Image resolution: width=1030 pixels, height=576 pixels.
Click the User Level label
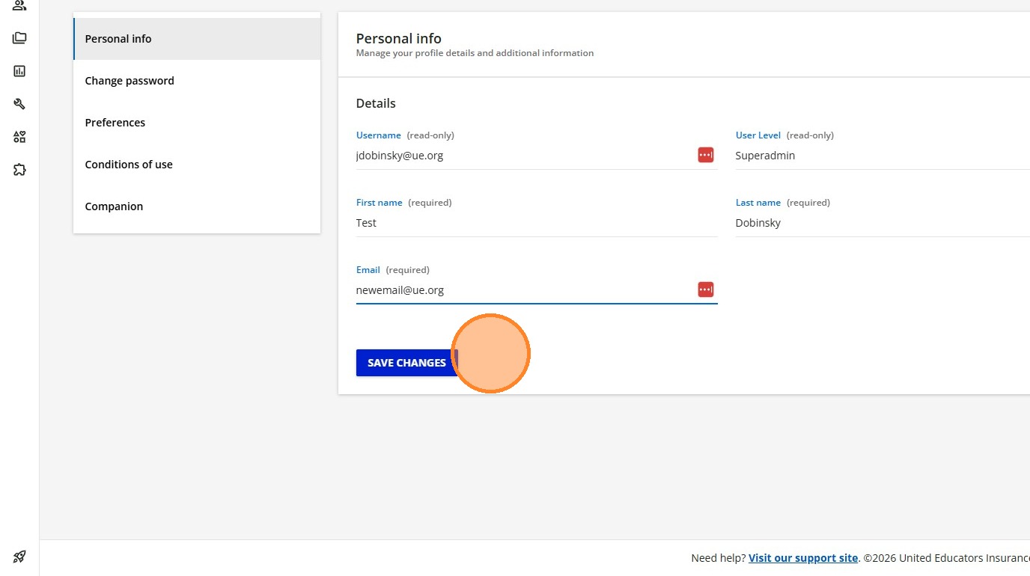(758, 135)
